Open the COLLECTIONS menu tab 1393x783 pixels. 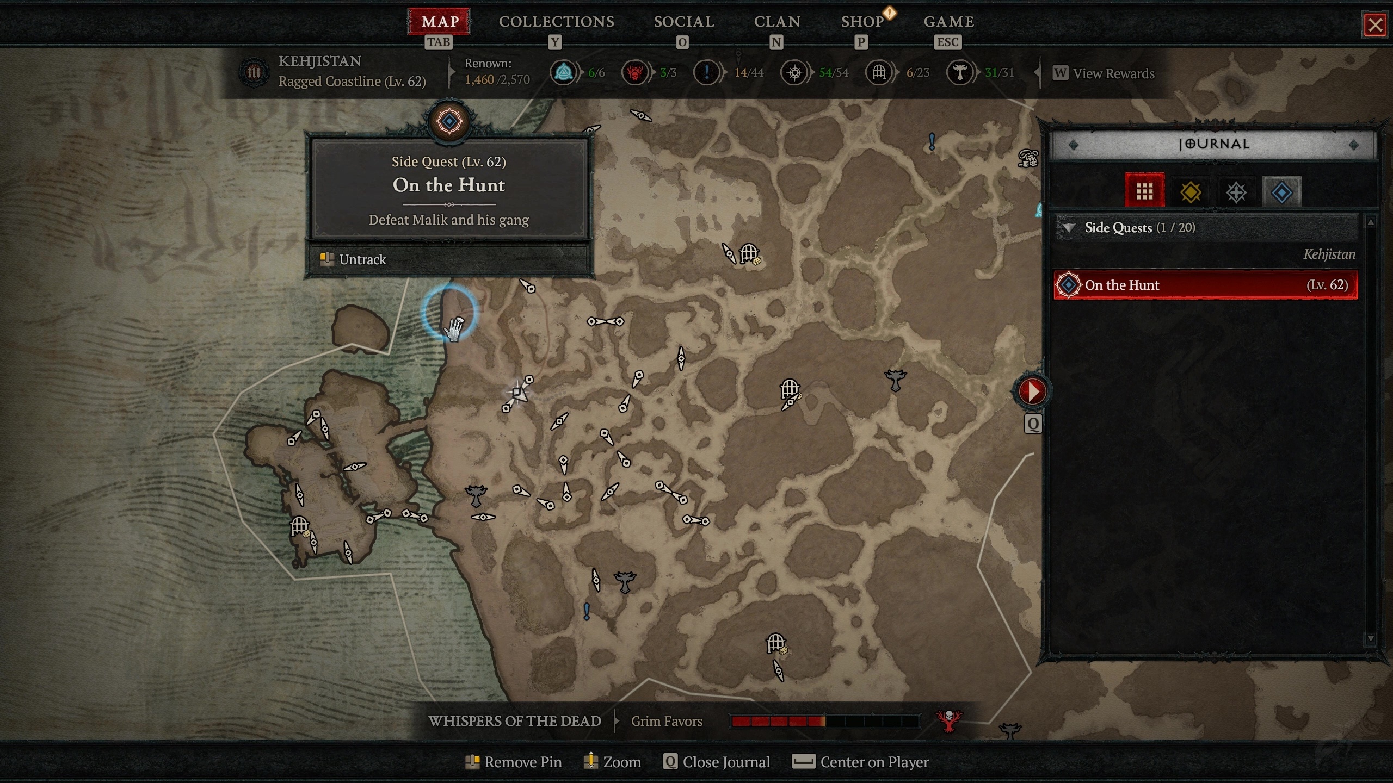click(x=555, y=21)
